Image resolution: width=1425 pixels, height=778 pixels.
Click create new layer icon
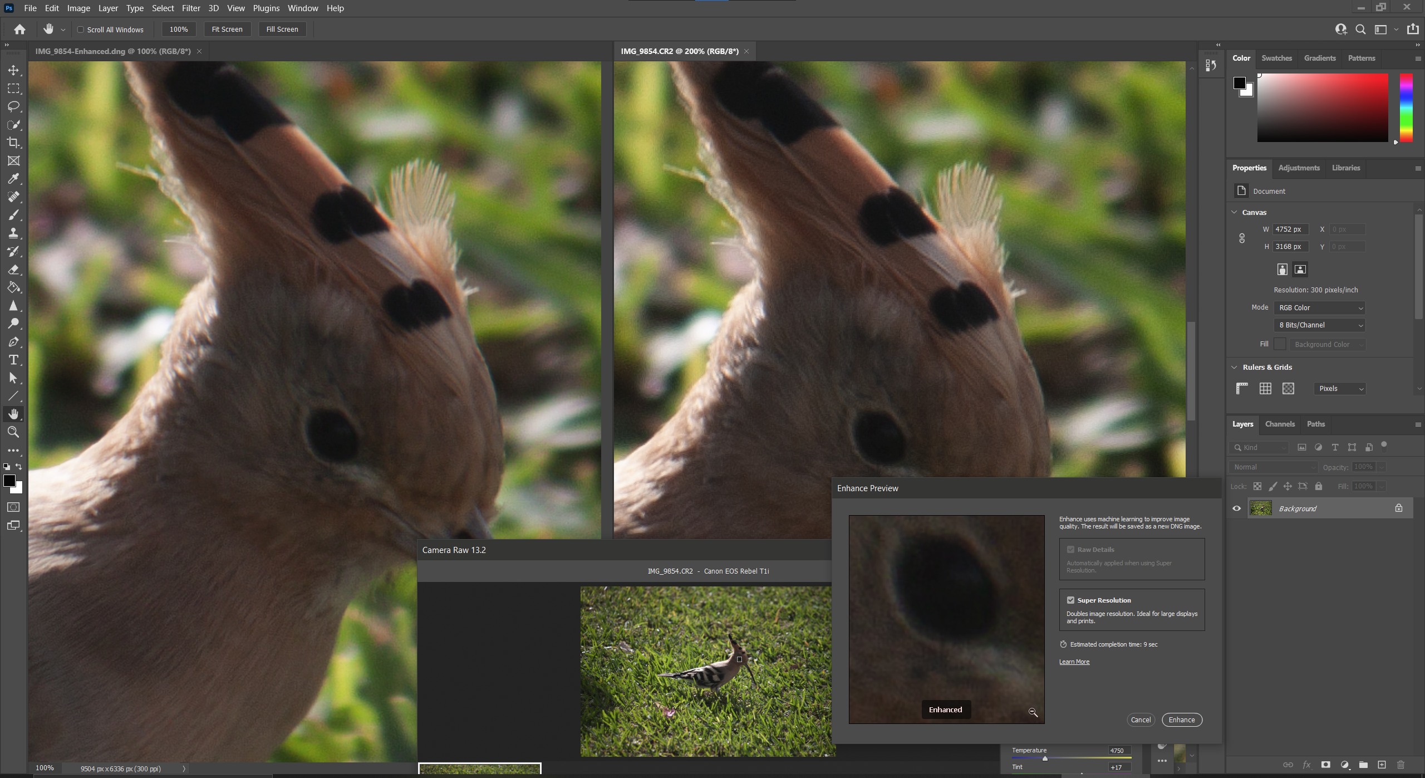click(x=1382, y=765)
